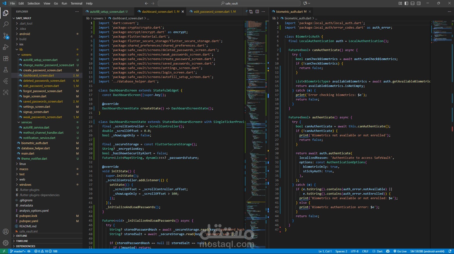Collapse the services folder
Image resolution: width=454 pixels, height=254 pixels.
(26, 122)
